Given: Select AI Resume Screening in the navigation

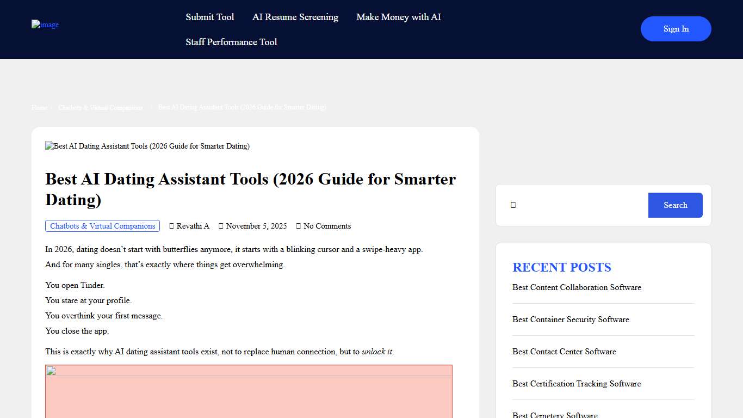Looking at the screenshot, I should pos(295,17).
